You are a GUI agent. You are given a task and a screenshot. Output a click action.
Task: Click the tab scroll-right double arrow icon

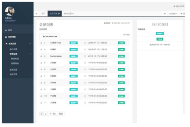(x=165, y=14)
